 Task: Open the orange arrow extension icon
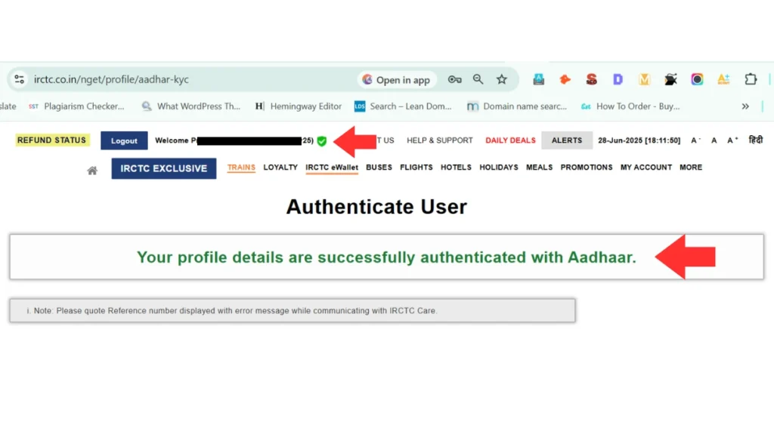pyautogui.click(x=565, y=79)
